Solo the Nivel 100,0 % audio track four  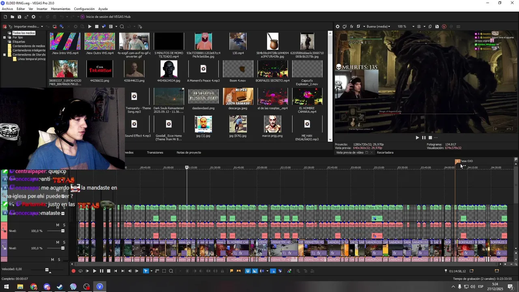tap(64, 225)
